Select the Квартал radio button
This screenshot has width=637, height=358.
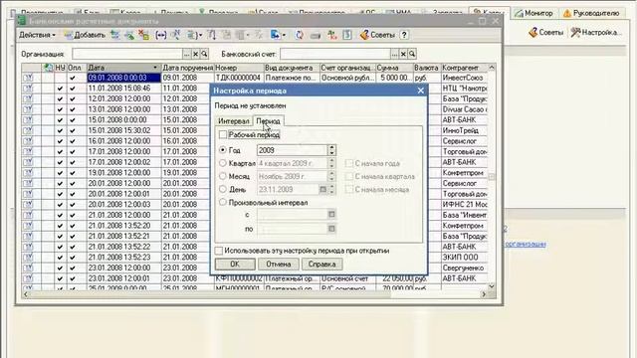[223, 163]
